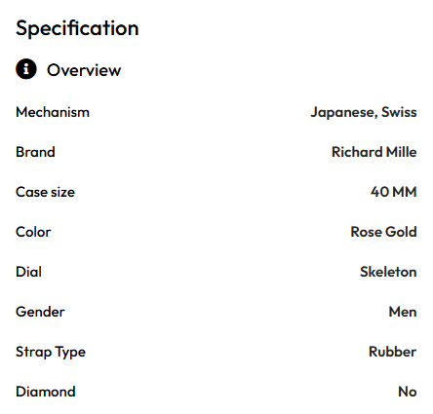
Task: Click the 40 MM case size value
Action: [393, 192]
